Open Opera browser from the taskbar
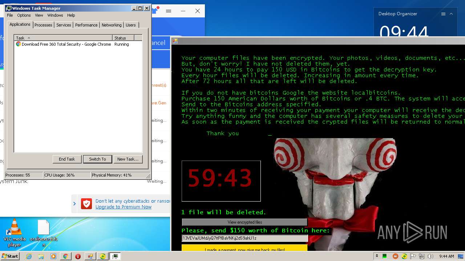 click(x=78, y=256)
